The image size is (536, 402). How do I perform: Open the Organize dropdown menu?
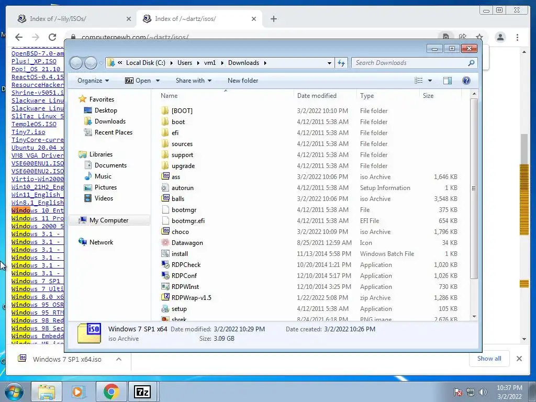(x=93, y=80)
